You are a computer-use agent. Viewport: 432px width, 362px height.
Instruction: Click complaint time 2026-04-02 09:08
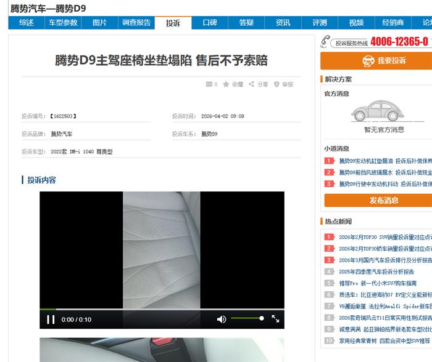click(223, 116)
